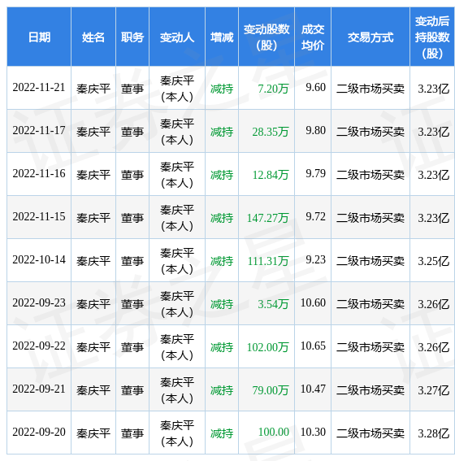The width and height of the screenshot is (455, 461).
Task: Click the 102.00万 share change value
Action: click(x=267, y=347)
